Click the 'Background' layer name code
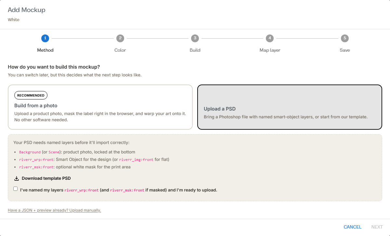Image resolution: width=390 pixels, height=236 pixels. tap(30, 152)
